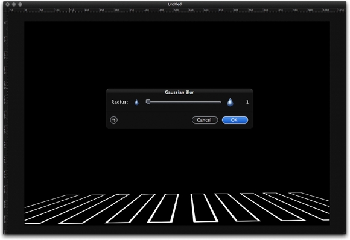
Task: Click the middle of the Radius slider track
Action: point(183,102)
